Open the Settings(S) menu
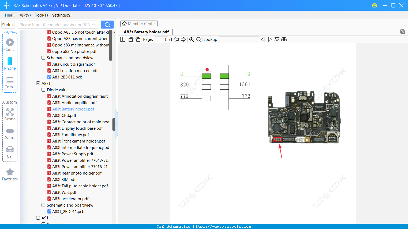The height and width of the screenshot is (229, 408). pyautogui.click(x=62, y=15)
